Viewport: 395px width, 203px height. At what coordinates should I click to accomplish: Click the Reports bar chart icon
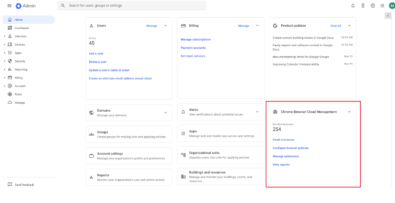[91, 178]
